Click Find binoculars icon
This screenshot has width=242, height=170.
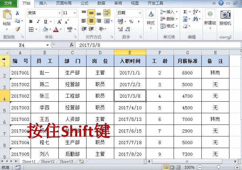coord(195,19)
